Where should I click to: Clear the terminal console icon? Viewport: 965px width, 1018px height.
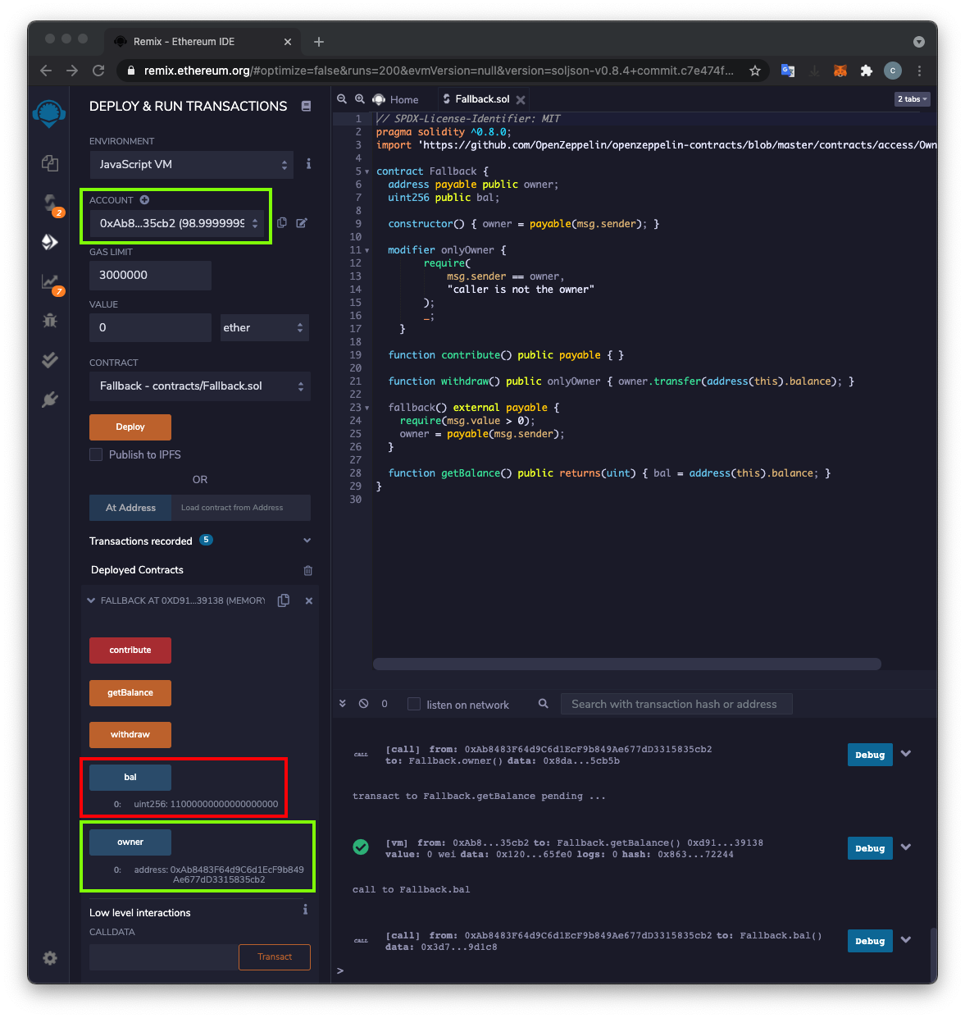(363, 704)
